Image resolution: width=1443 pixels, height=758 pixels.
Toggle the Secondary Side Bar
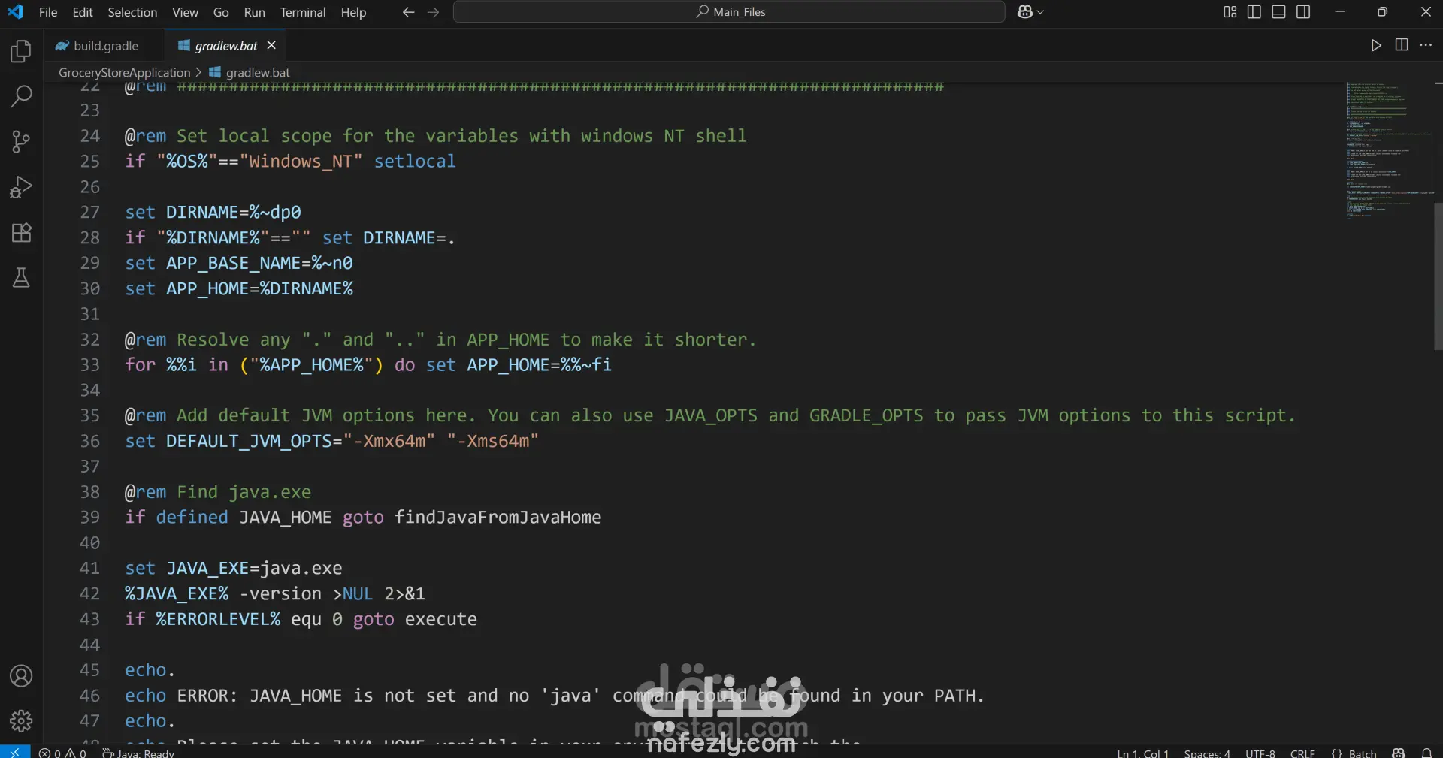pyautogui.click(x=1303, y=12)
